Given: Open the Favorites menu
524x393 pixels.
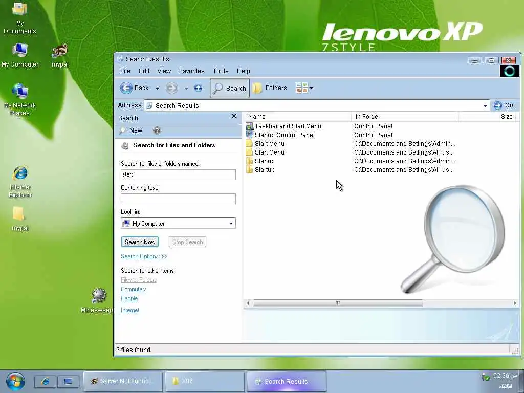Looking at the screenshot, I should point(191,71).
